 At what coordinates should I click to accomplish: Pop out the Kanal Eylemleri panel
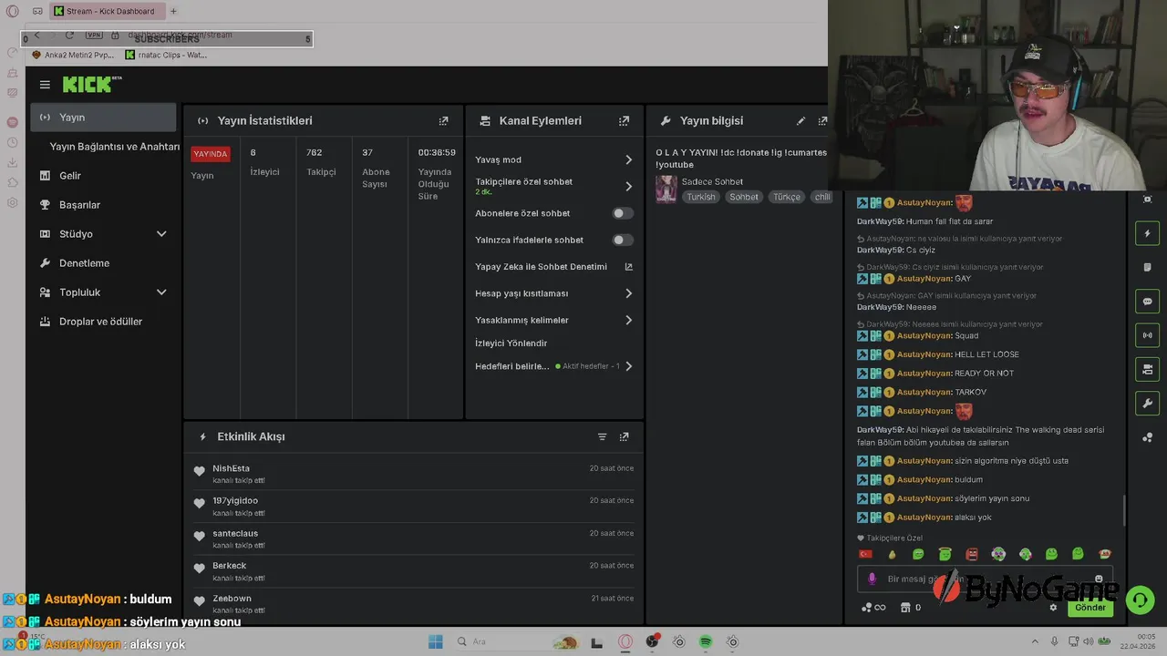coord(625,120)
